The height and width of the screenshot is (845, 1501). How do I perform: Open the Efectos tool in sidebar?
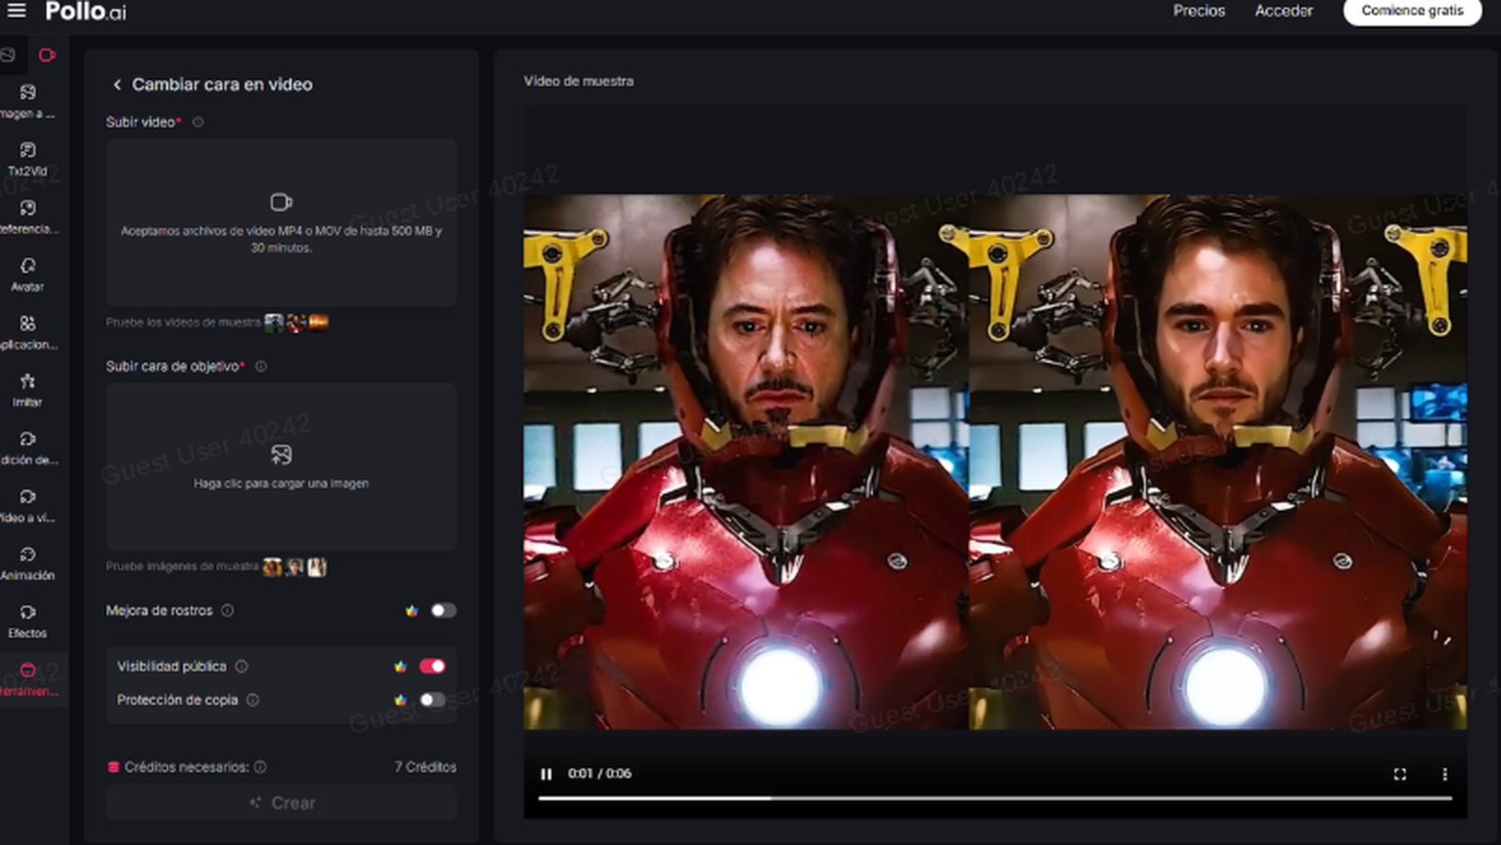coord(27,622)
